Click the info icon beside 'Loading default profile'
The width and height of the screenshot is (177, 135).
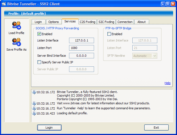(34, 113)
